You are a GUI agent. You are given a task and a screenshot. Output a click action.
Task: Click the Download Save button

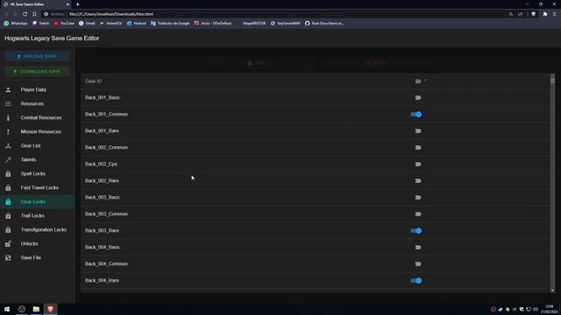(x=37, y=72)
